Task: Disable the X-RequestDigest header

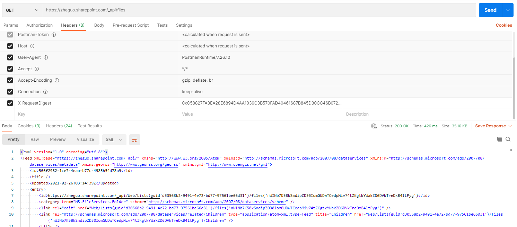Action: [10, 103]
